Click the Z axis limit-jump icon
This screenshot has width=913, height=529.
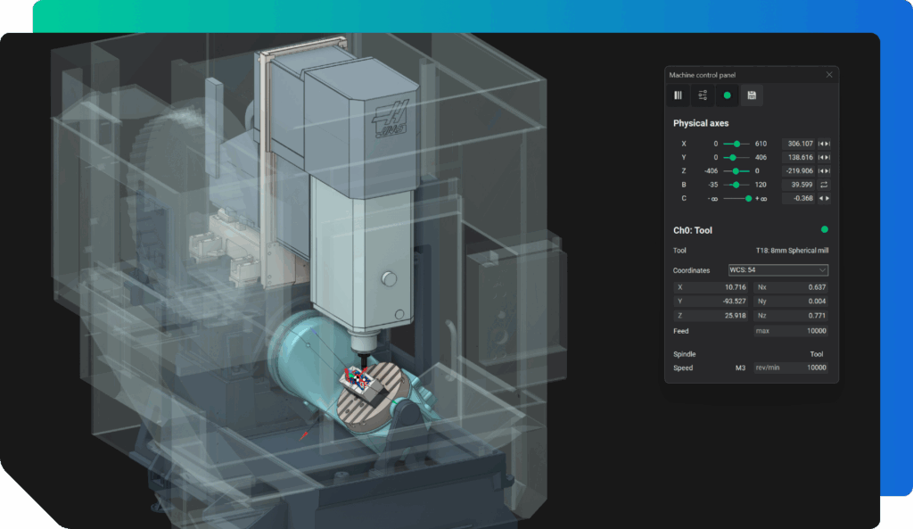pos(825,170)
